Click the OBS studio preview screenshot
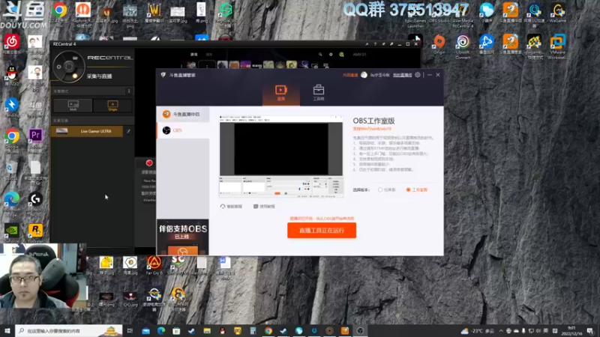The height and width of the screenshot is (337, 600). coord(281,157)
